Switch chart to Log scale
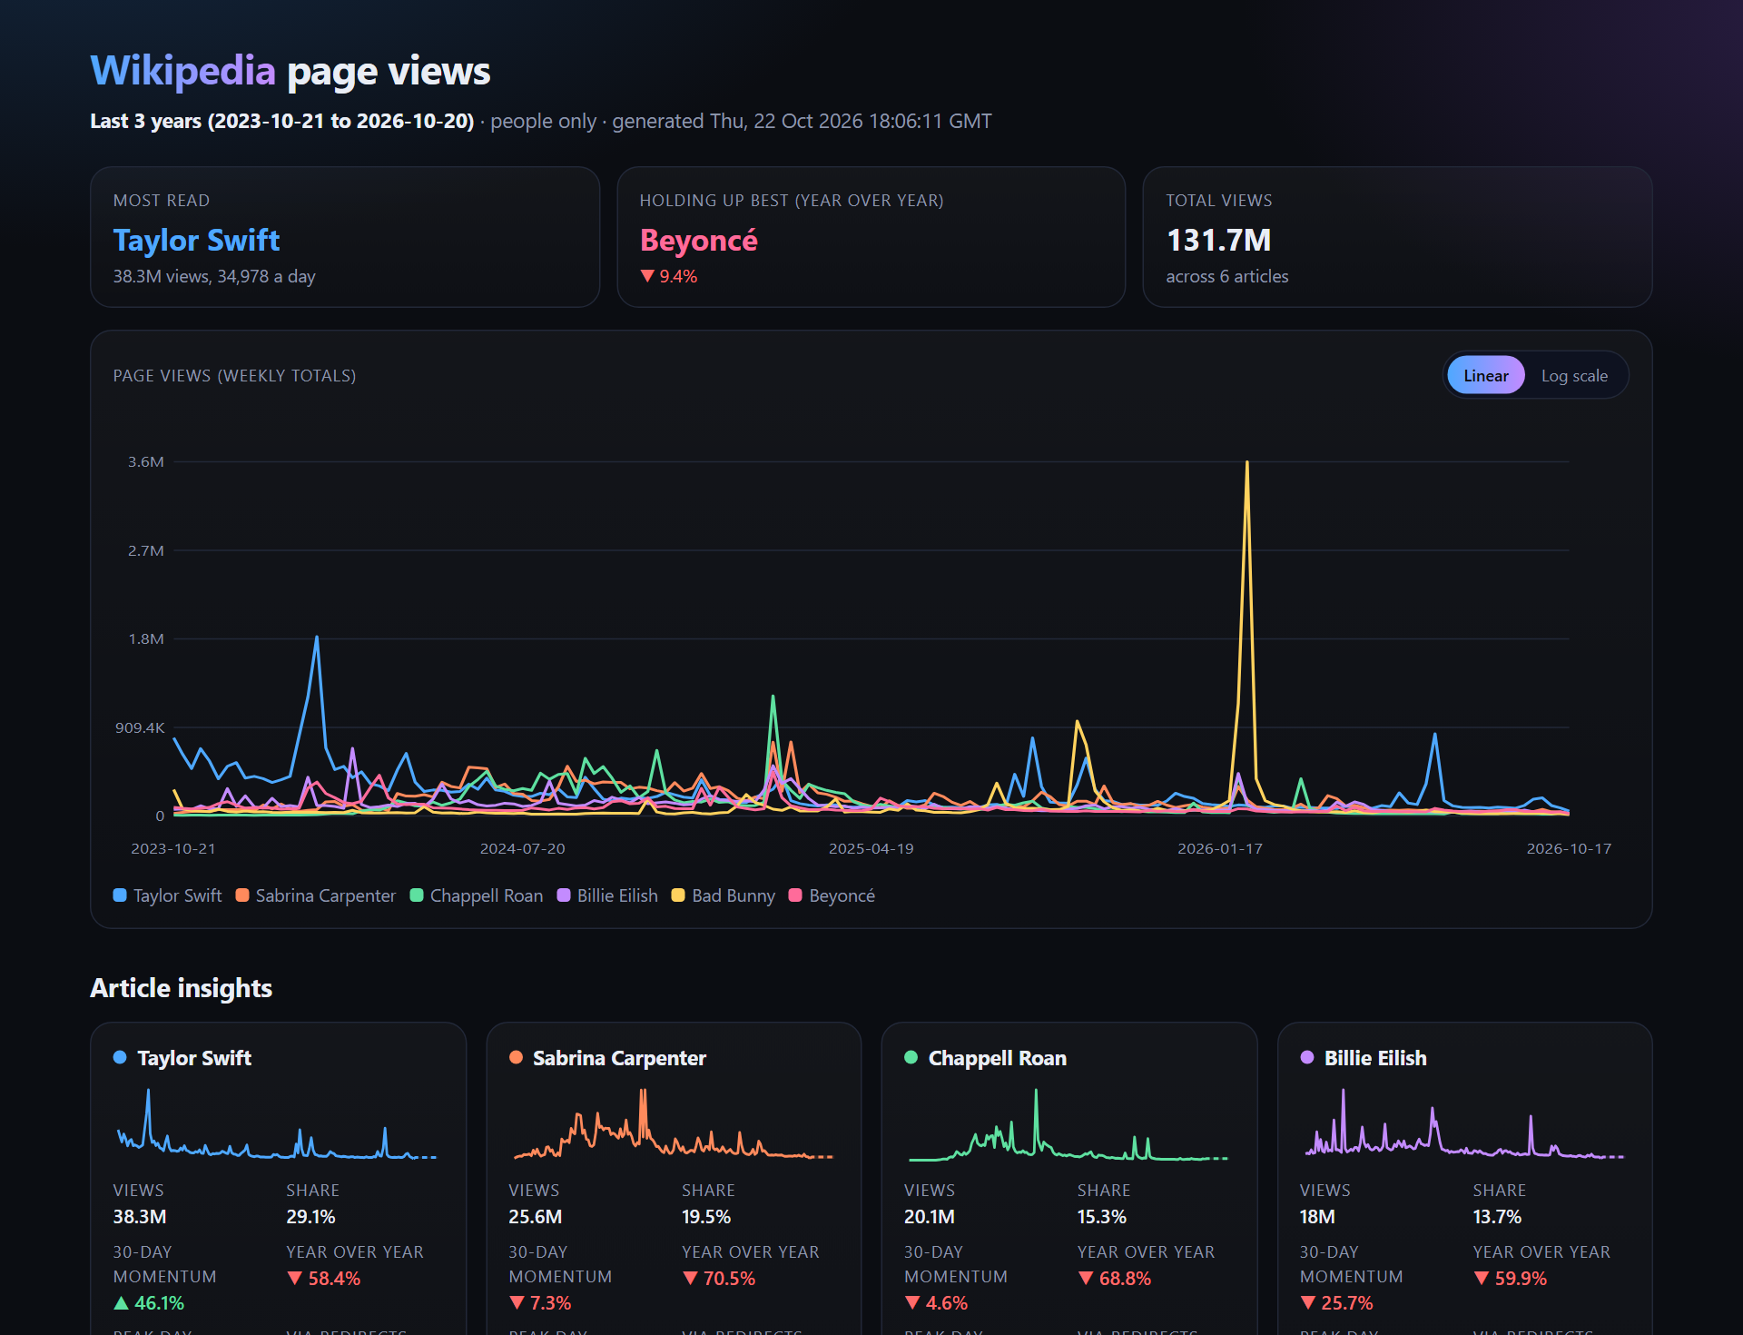The height and width of the screenshot is (1335, 1743). (1574, 375)
